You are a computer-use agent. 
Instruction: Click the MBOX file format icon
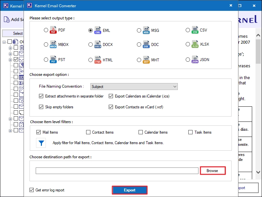pyautogui.click(x=53, y=44)
